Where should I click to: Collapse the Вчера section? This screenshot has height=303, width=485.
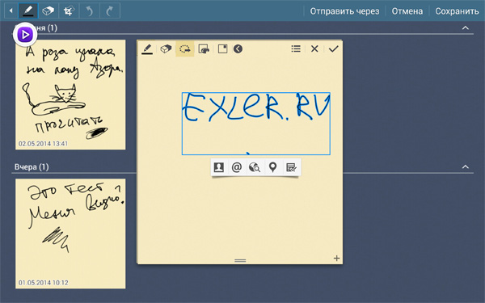(x=466, y=167)
